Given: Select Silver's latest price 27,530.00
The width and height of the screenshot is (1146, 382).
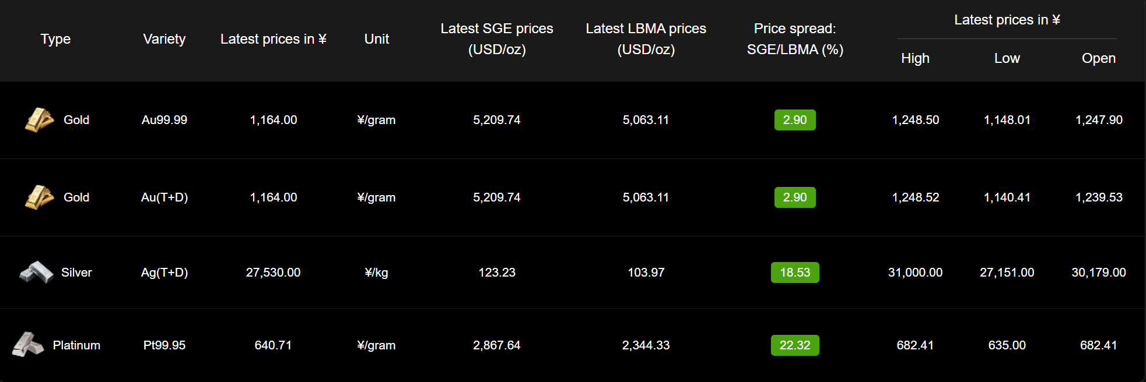Looking at the screenshot, I should pyautogui.click(x=273, y=273).
